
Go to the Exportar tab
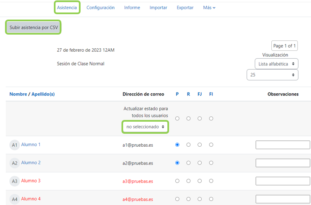point(185,8)
